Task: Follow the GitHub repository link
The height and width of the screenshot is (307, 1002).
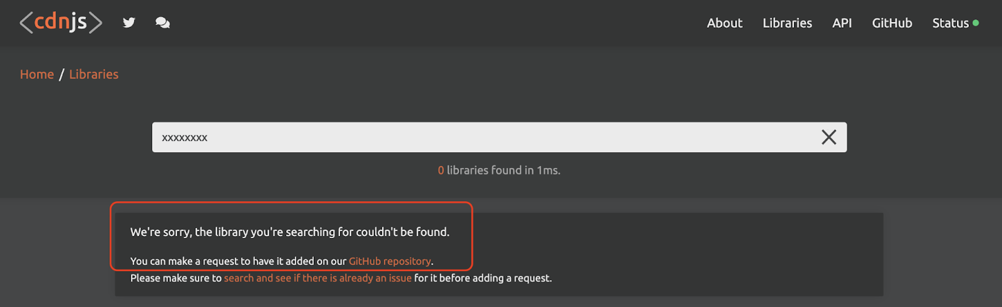Action: [x=390, y=261]
